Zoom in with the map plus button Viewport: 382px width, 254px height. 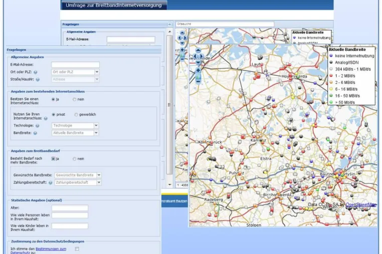point(198,70)
